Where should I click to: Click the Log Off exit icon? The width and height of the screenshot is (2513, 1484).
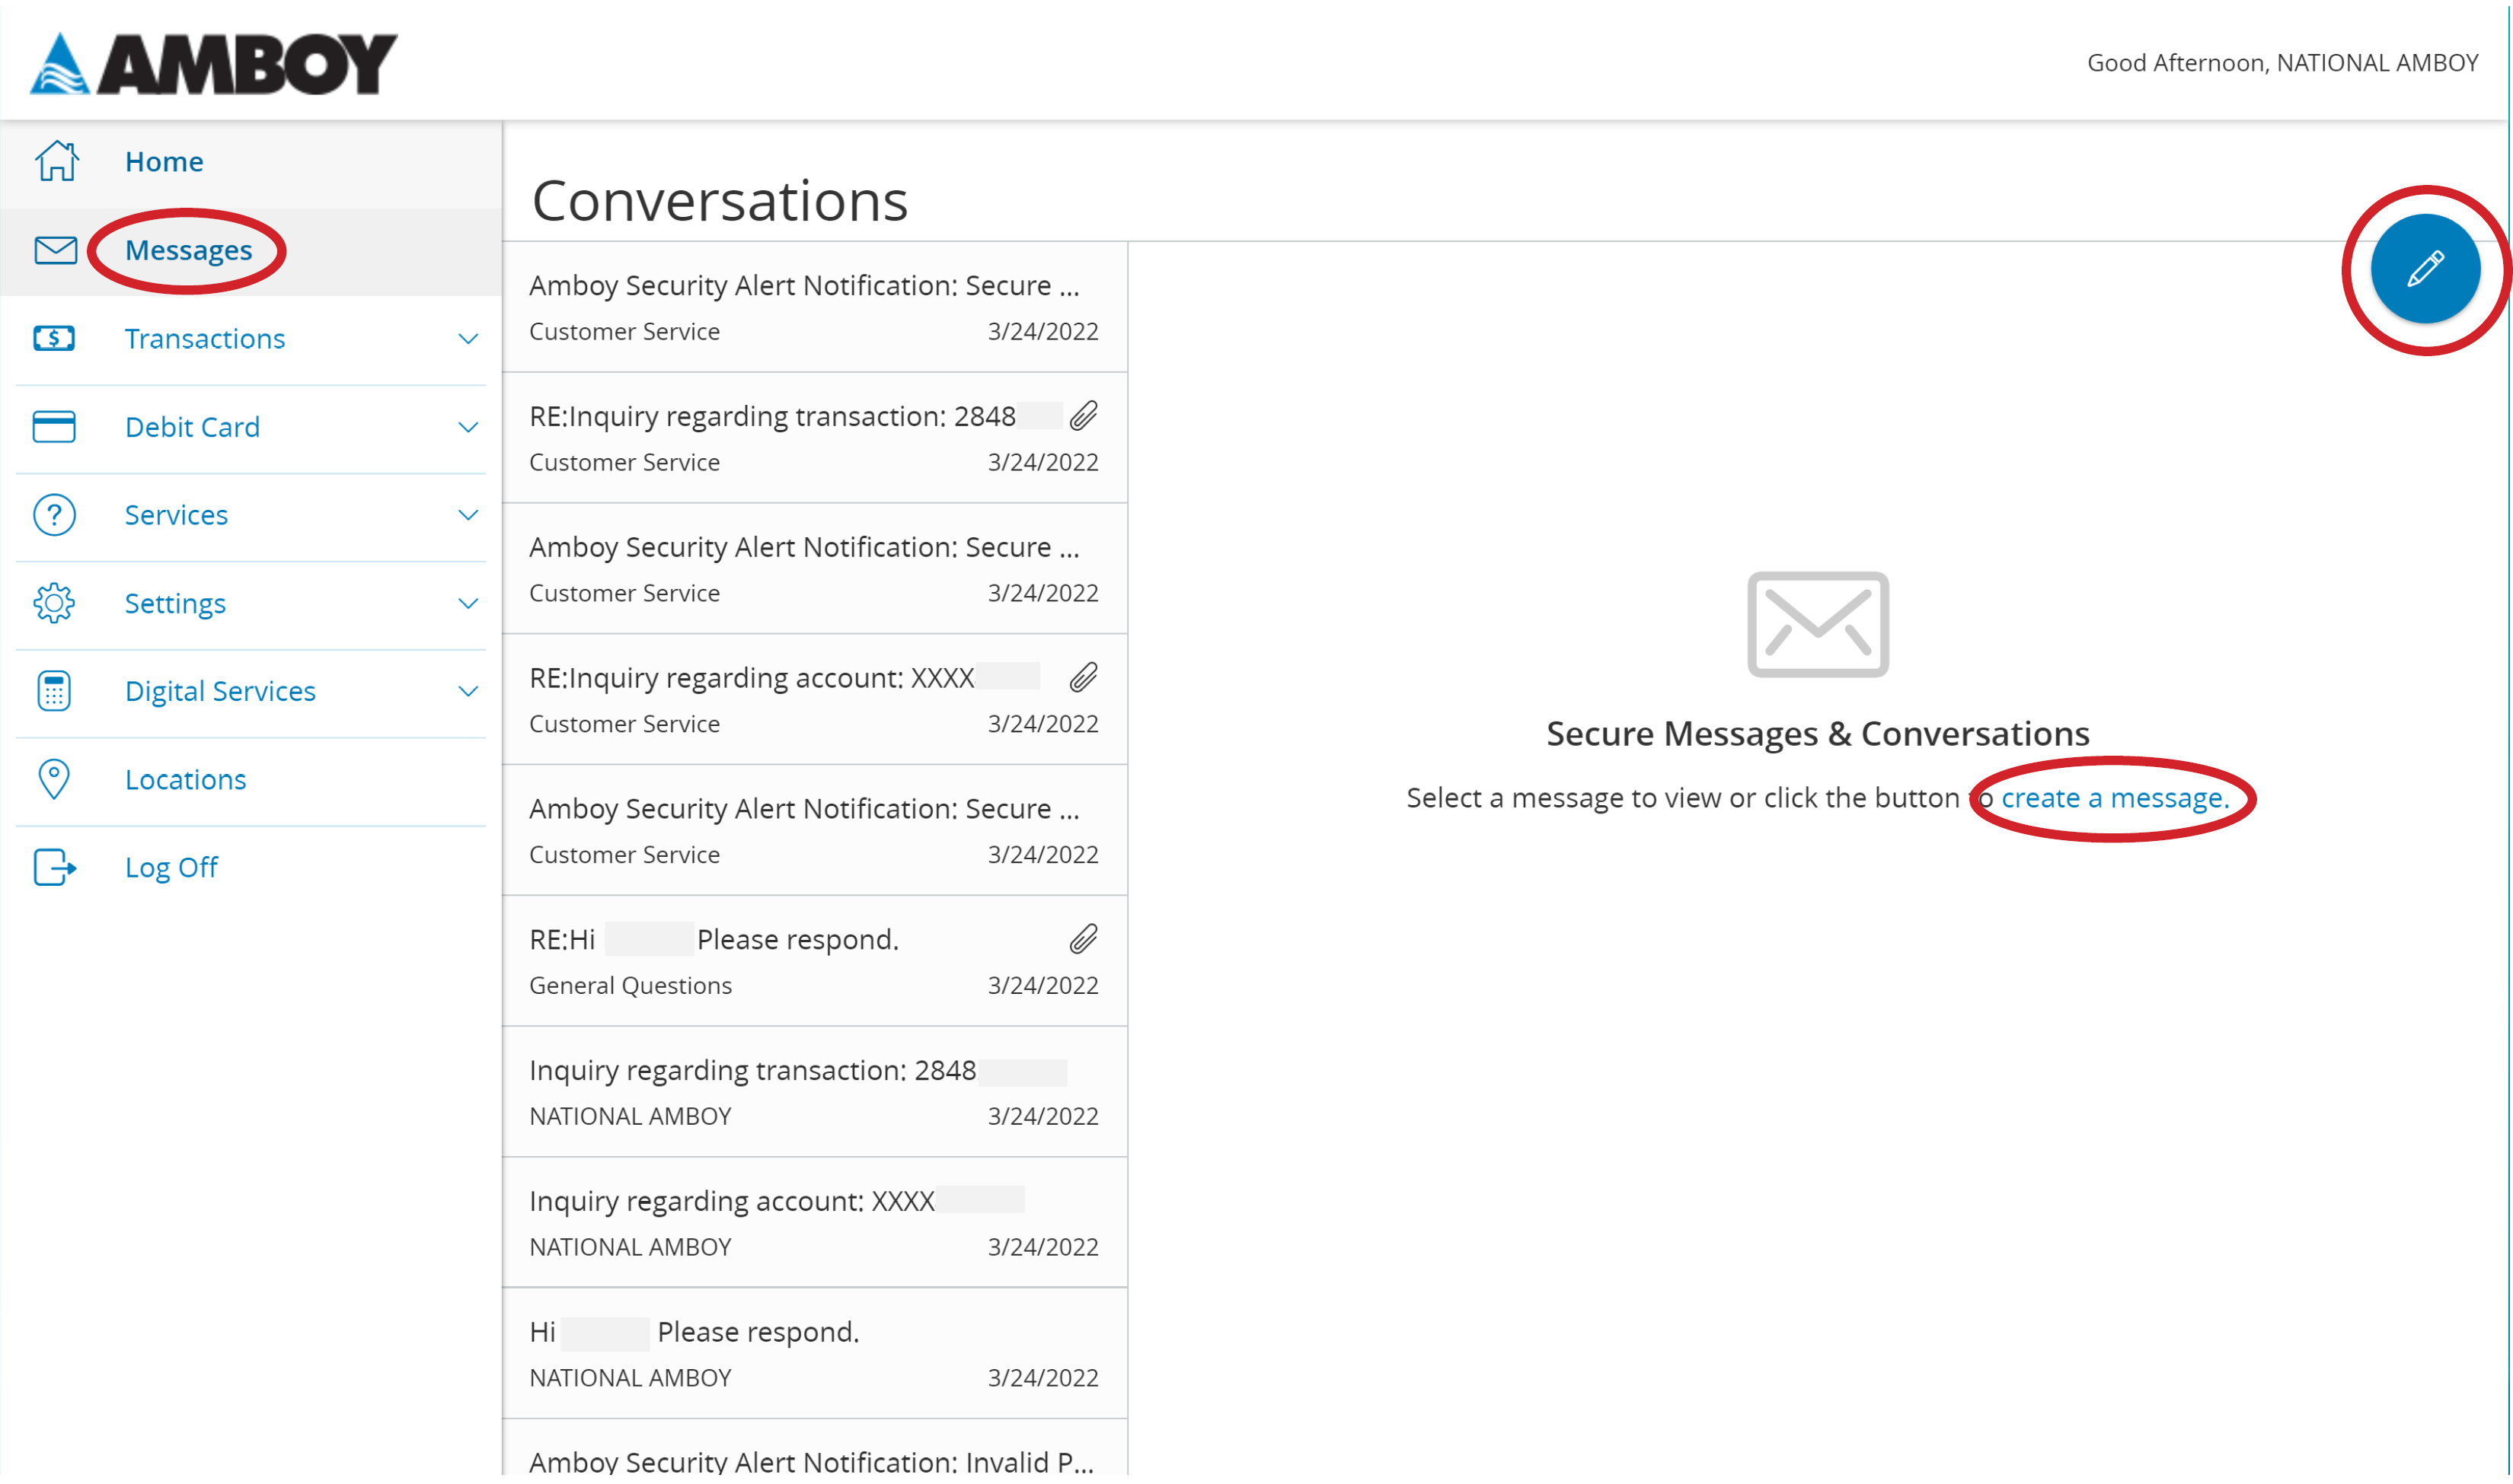point(55,867)
